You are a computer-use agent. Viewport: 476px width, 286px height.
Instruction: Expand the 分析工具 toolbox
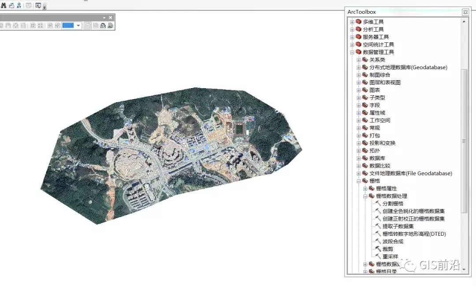tap(351, 29)
